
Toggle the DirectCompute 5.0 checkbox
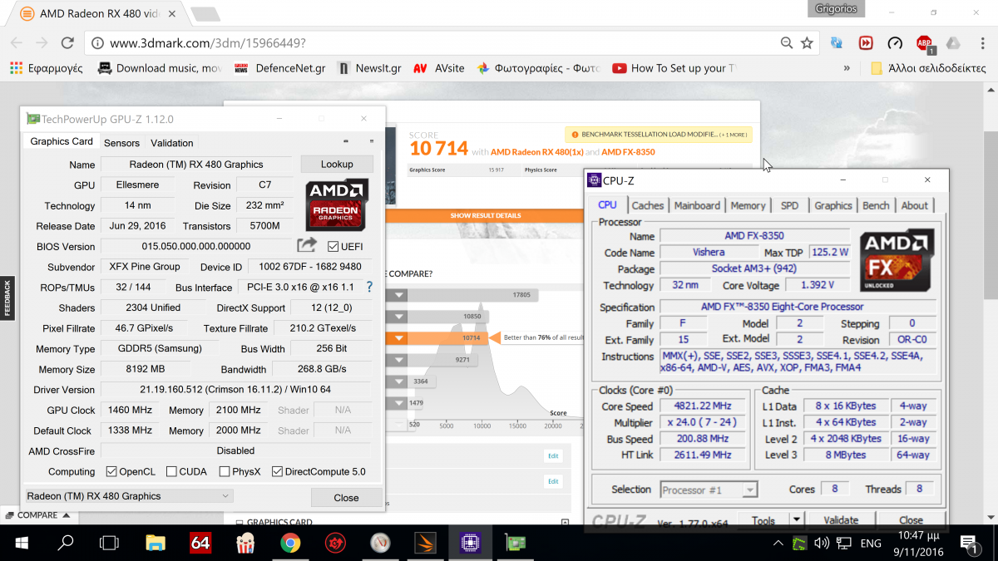click(278, 471)
